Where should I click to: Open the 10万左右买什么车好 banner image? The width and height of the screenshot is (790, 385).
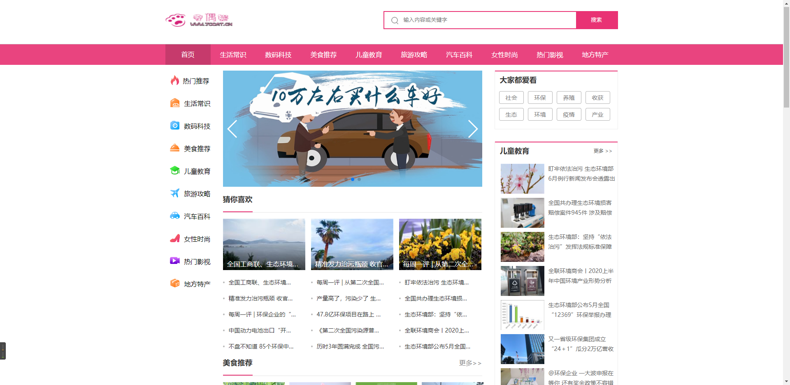[x=353, y=128]
